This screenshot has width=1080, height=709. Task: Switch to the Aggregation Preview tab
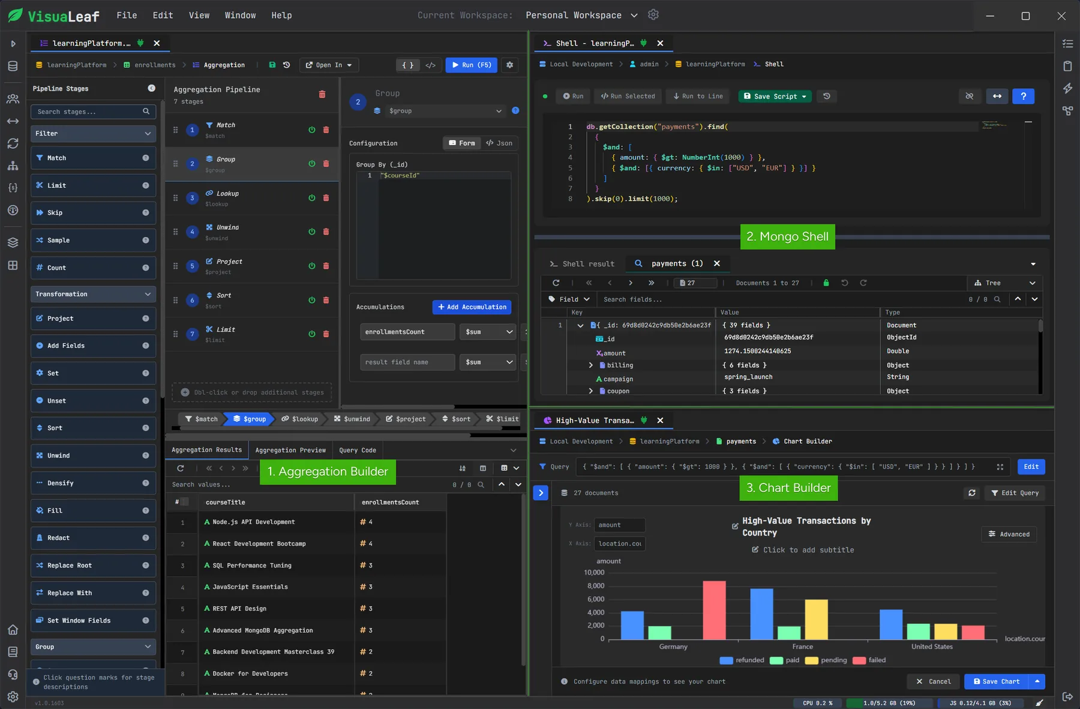point(290,450)
